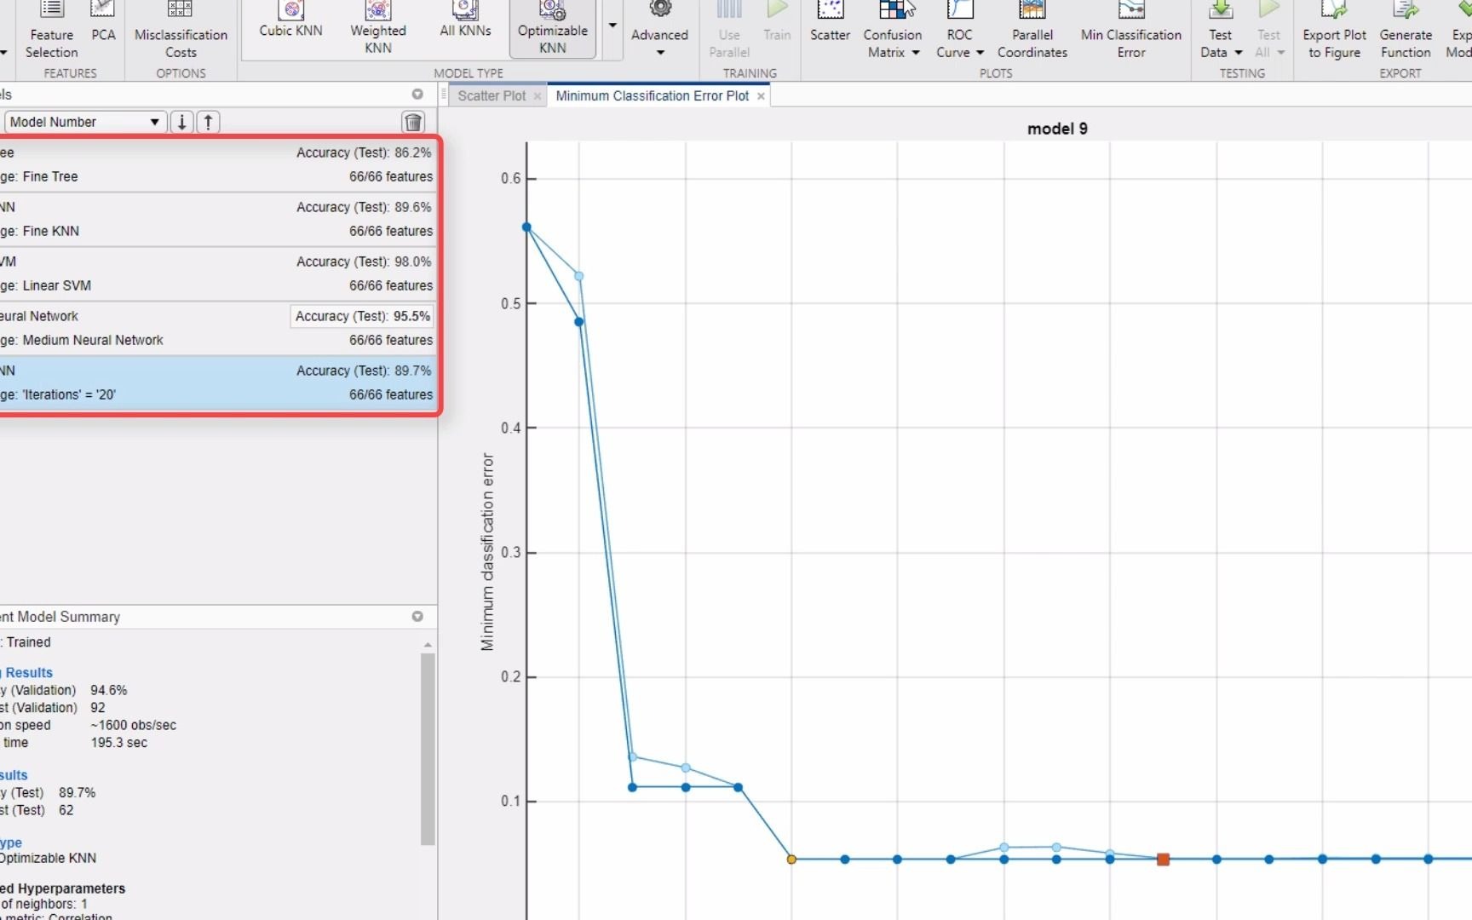The width and height of the screenshot is (1472, 920).
Task: Open Feature Selection options
Action: (x=51, y=30)
